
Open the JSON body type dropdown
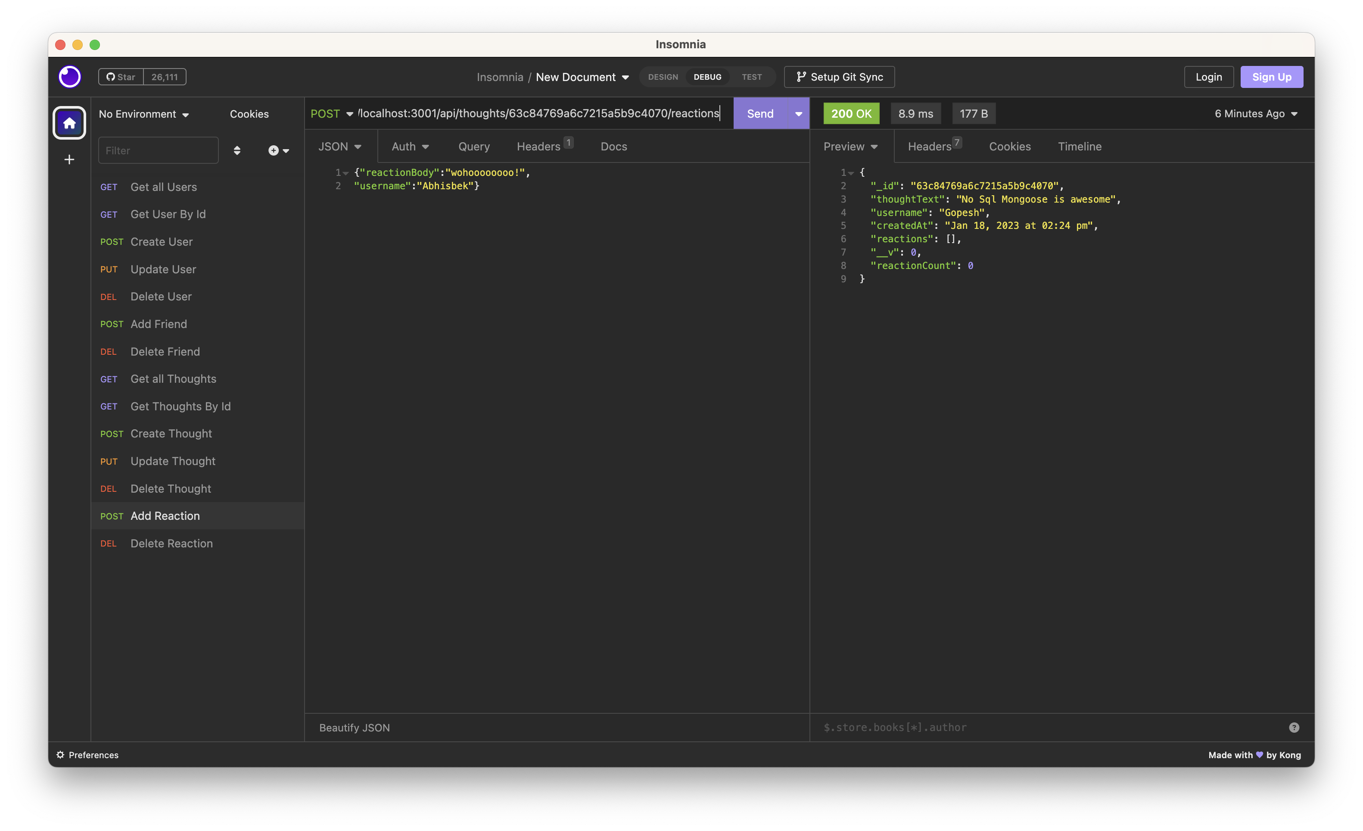pos(339,147)
